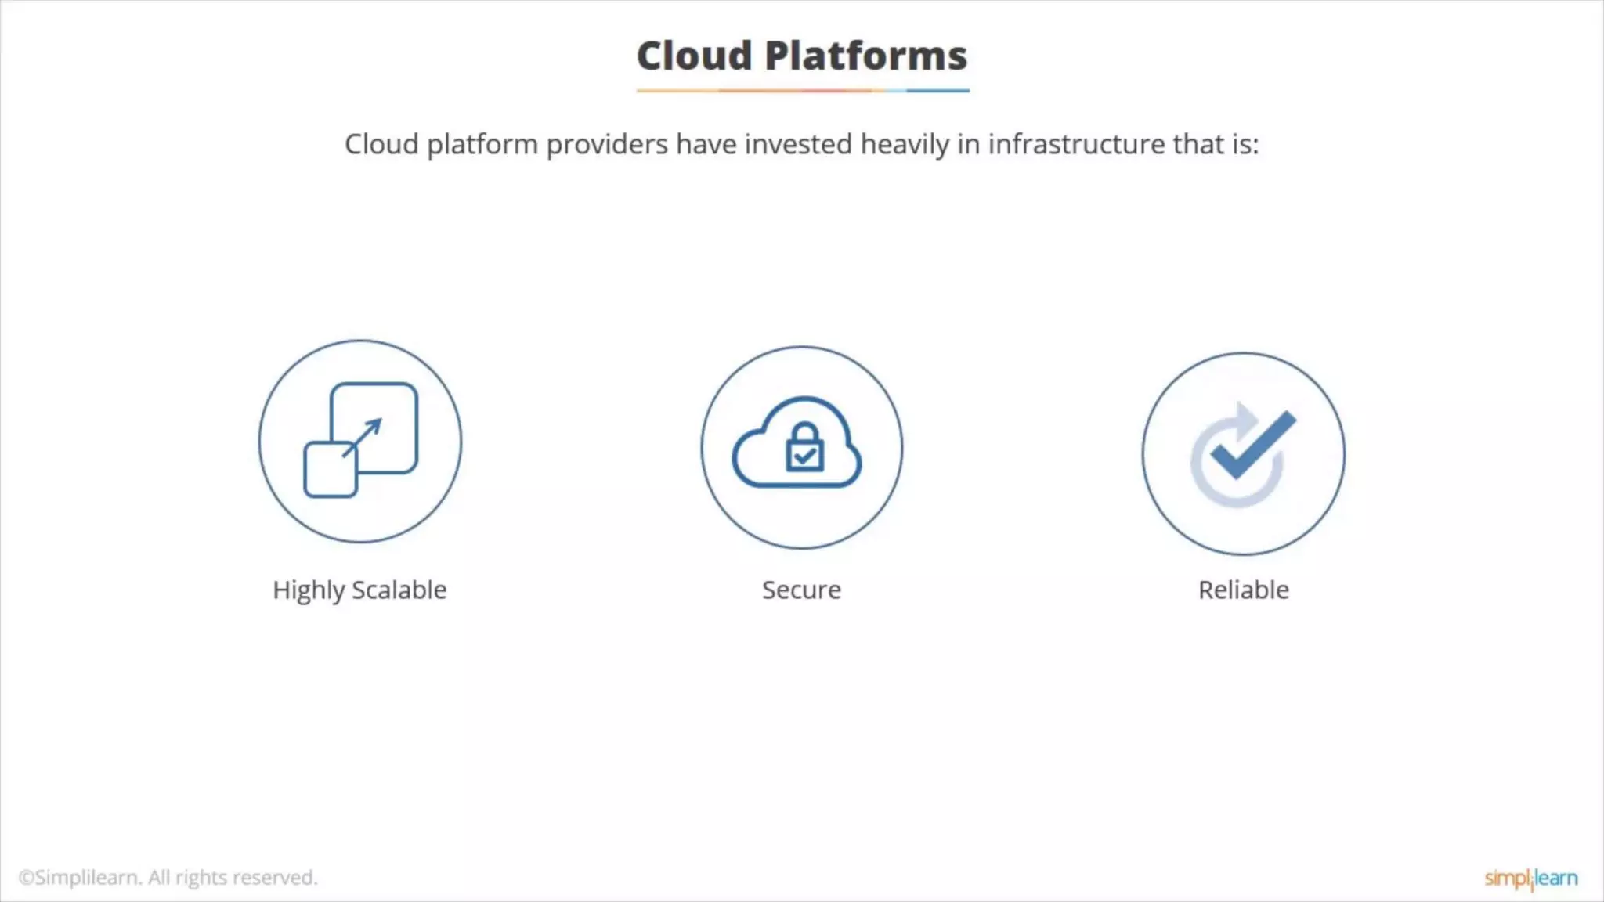Click the Simplilearn logo in corner
The width and height of the screenshot is (1604, 902).
tap(1530, 878)
